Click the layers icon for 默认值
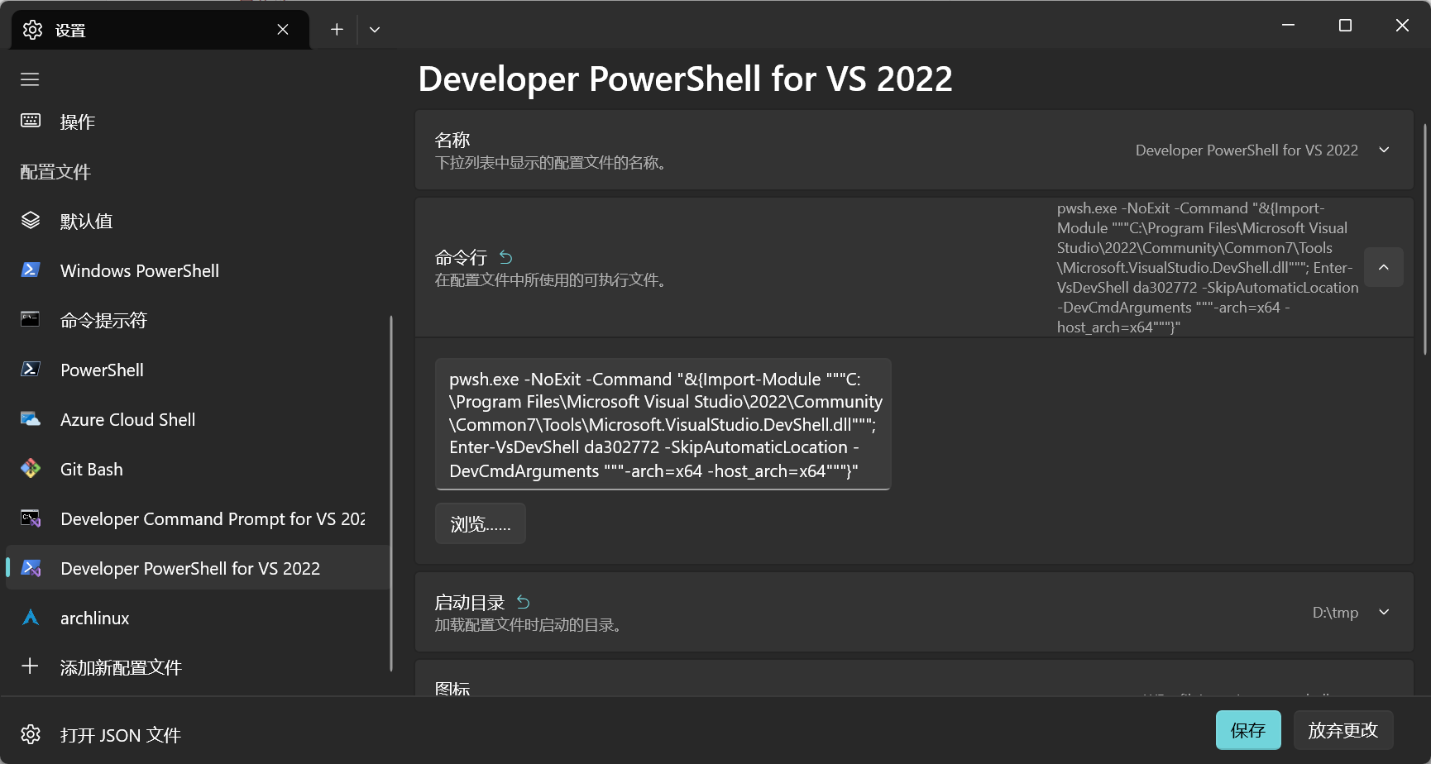The height and width of the screenshot is (764, 1431). click(31, 220)
